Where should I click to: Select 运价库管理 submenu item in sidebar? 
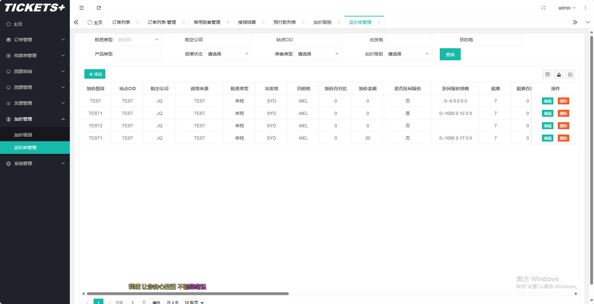click(x=35, y=148)
